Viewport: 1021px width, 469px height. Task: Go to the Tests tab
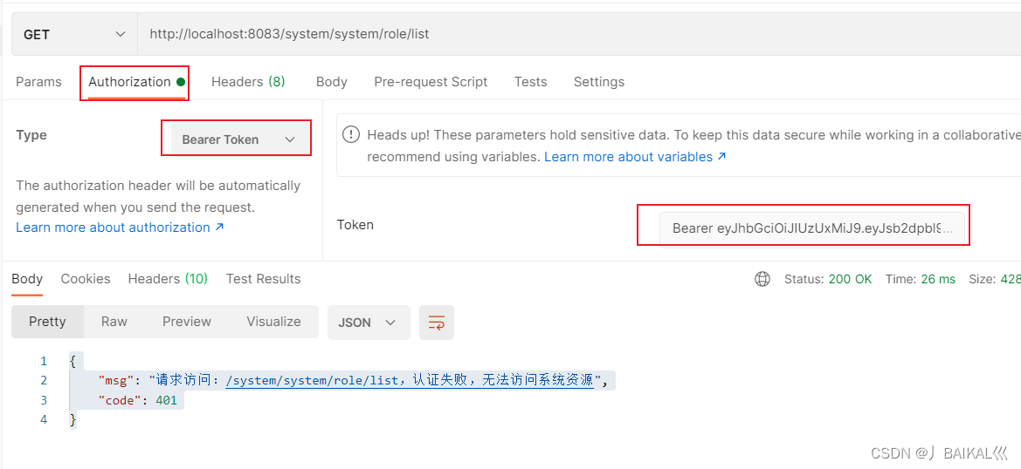(530, 82)
